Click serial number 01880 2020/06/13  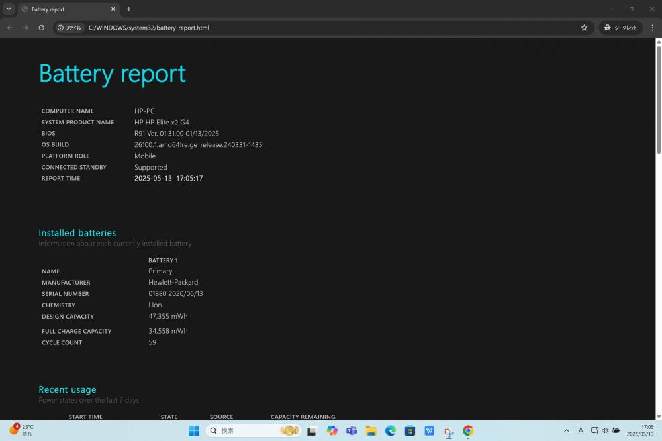(x=175, y=293)
